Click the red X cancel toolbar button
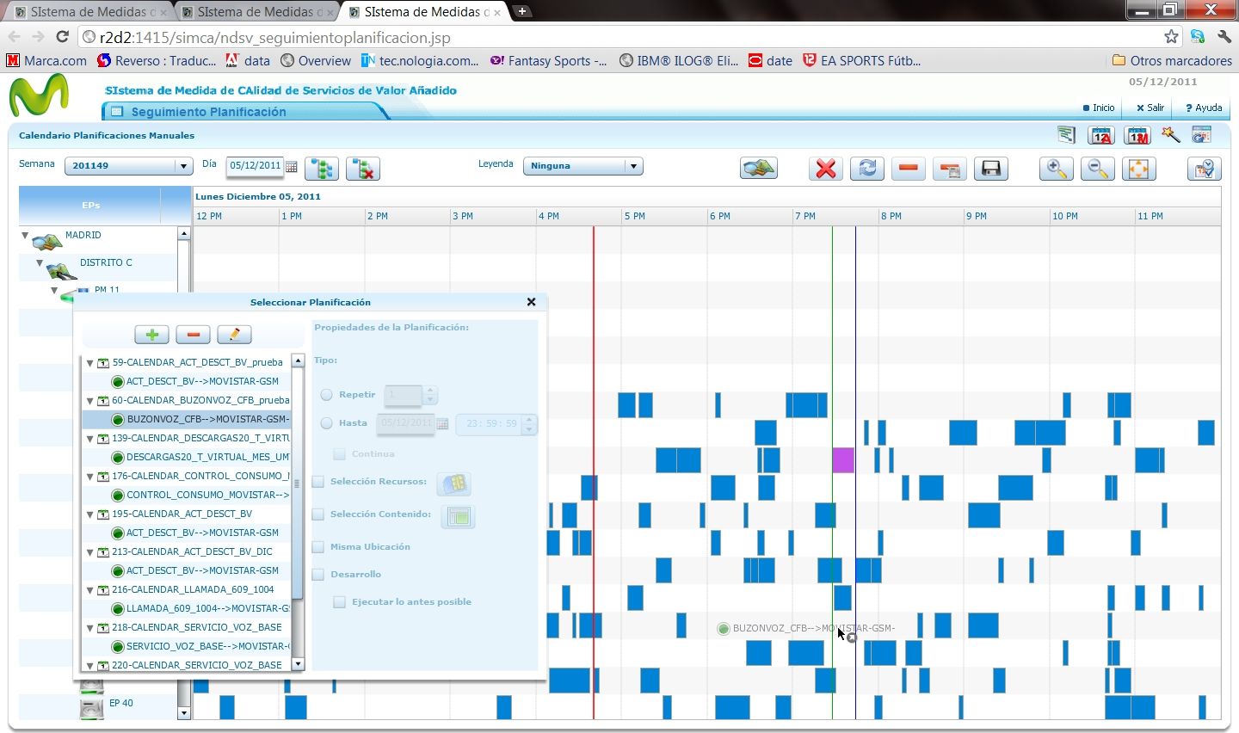Screen dimensions: 1239x733 coord(825,169)
